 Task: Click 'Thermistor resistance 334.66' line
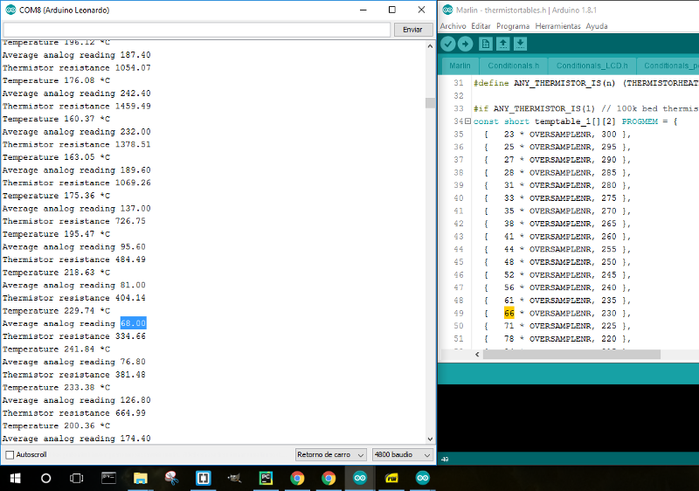74,336
